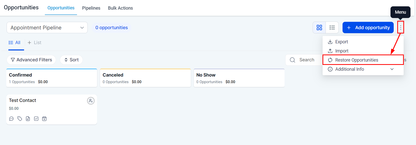Open conversations icon on Test Contact card
This screenshot has height=145, width=416.
(11, 119)
